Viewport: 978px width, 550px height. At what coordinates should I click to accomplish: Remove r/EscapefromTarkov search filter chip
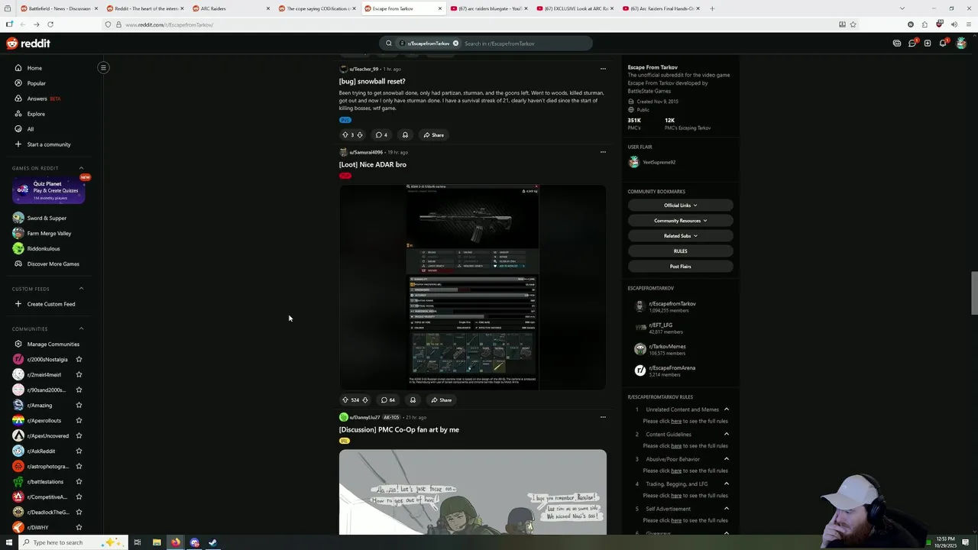pos(455,44)
